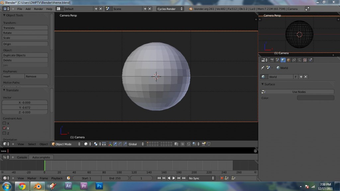
Task: Switch to the Autocomplete tab
Action: click(x=41, y=157)
